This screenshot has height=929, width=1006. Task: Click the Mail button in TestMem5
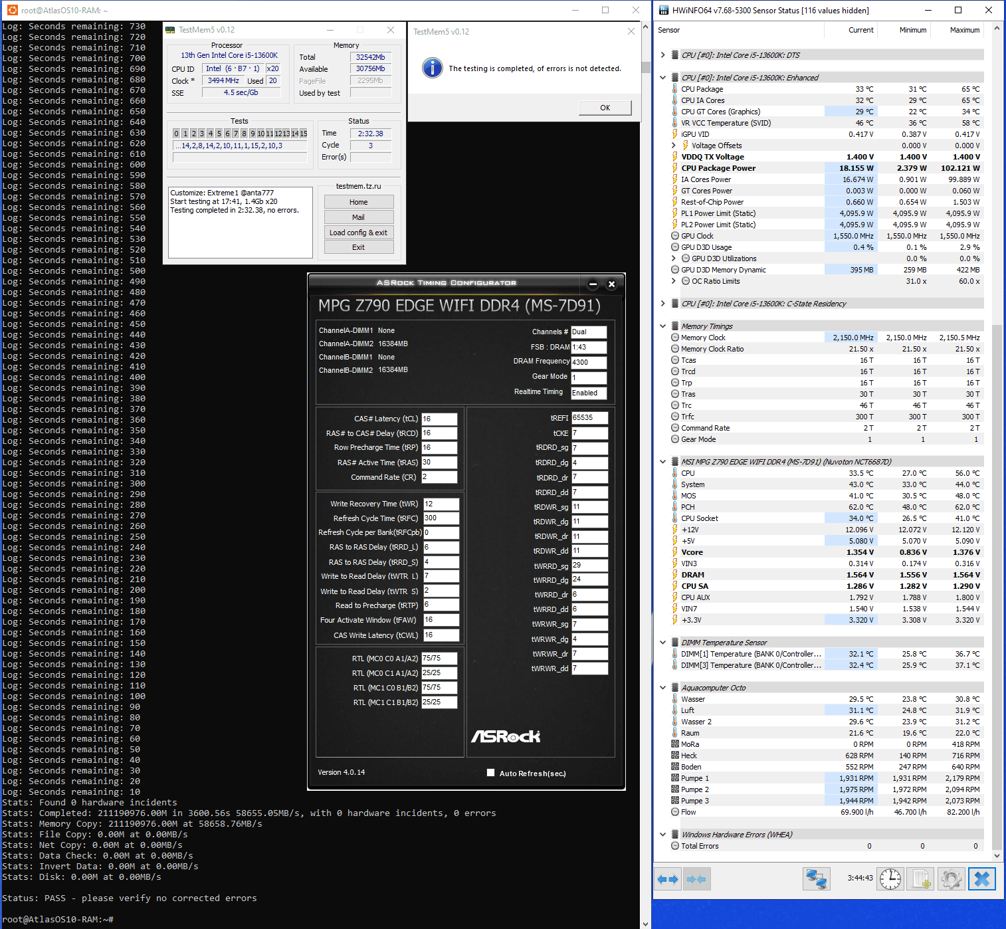coord(359,217)
